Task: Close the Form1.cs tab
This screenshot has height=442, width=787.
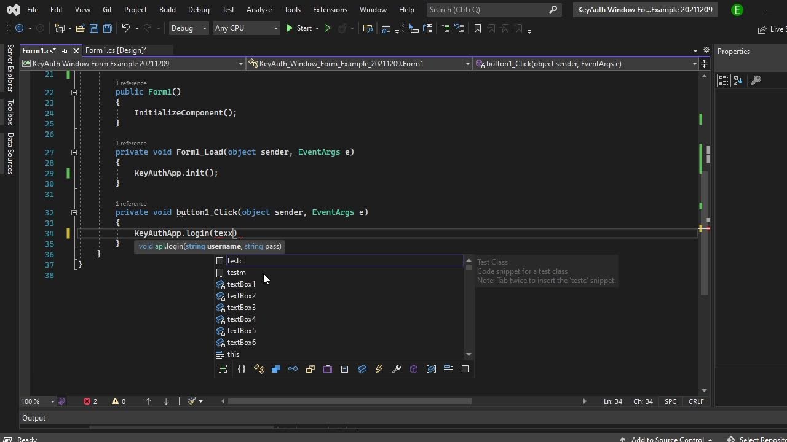Action: 76,51
